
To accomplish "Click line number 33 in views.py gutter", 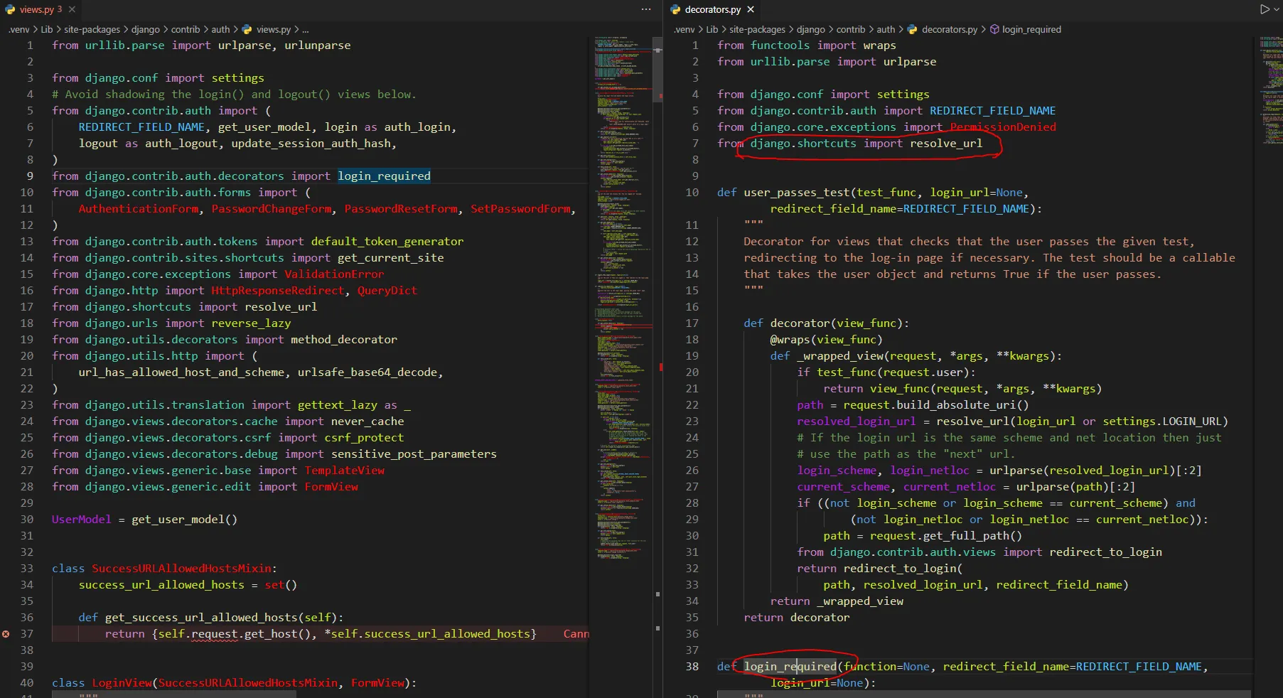I will (27, 568).
